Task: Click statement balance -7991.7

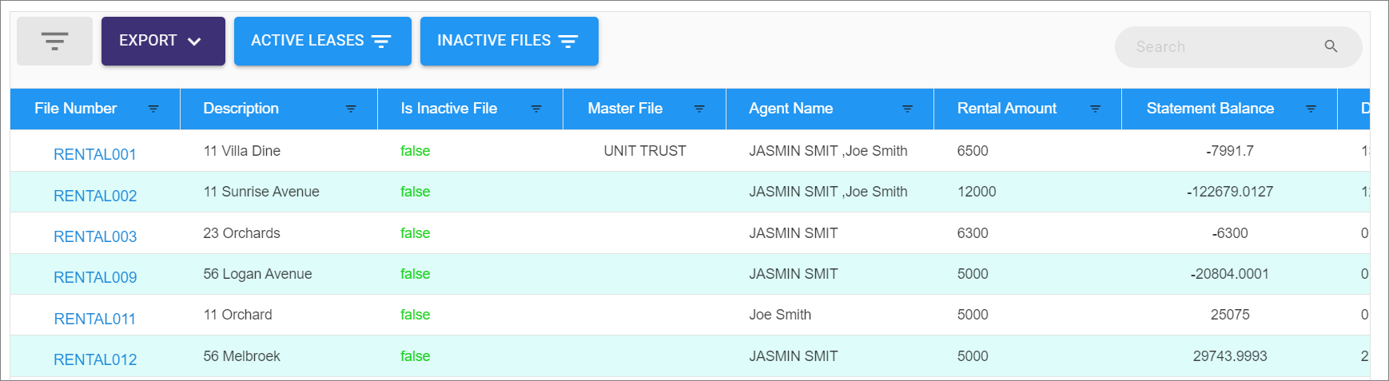Action: pos(1230,151)
